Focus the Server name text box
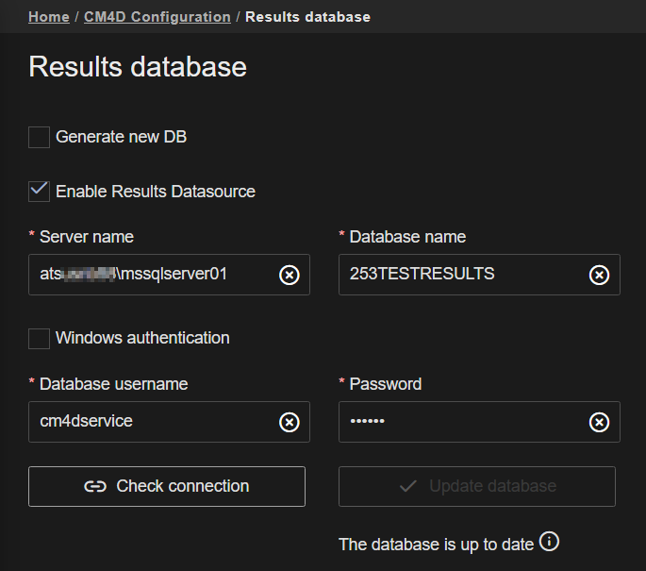 click(151, 275)
